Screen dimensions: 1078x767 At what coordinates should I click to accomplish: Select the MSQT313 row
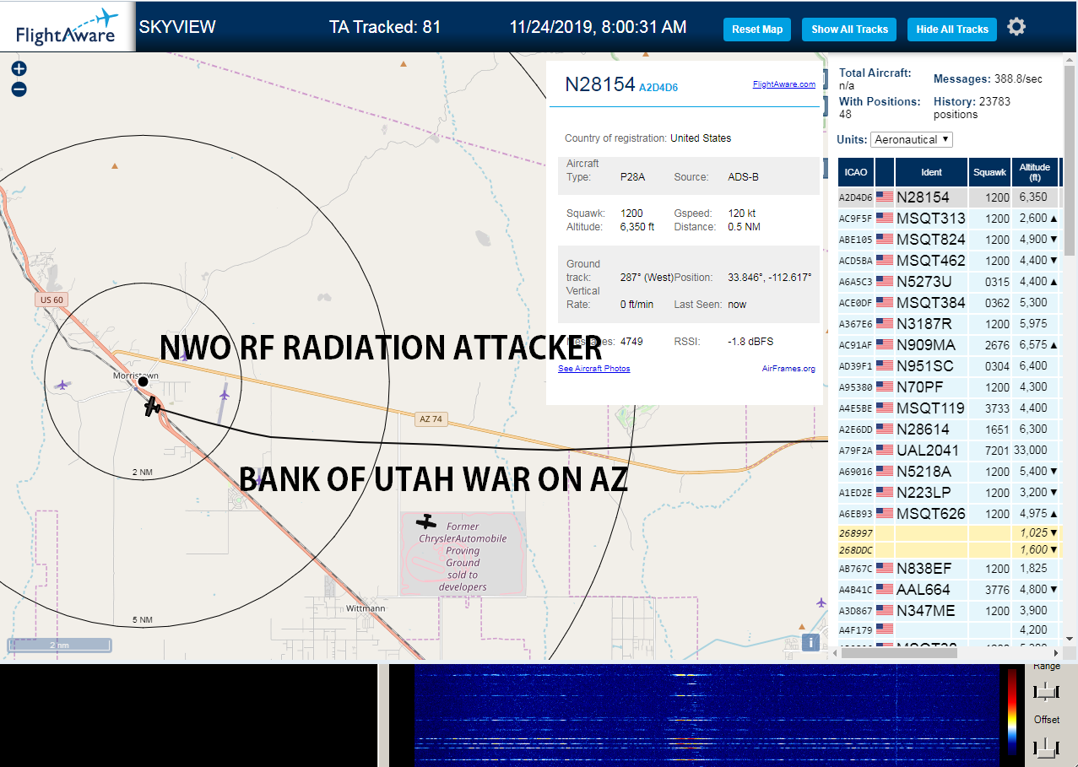[x=949, y=219]
